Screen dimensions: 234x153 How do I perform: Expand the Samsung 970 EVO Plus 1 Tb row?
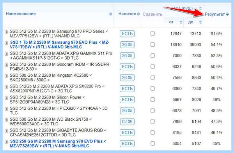[6, 43]
